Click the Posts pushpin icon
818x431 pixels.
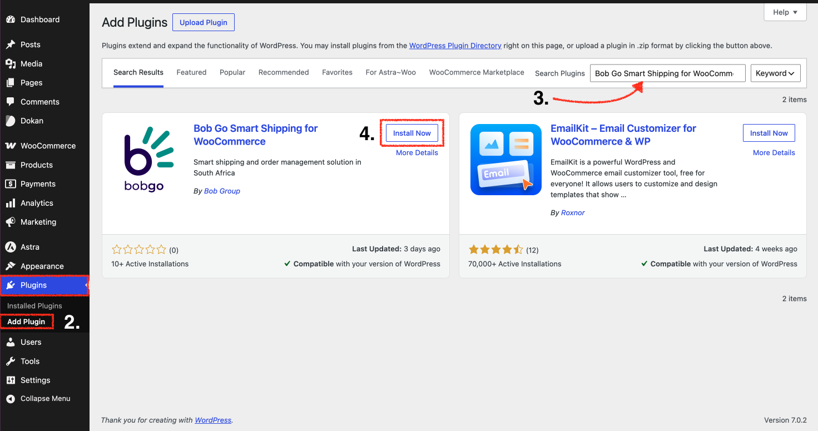tap(10, 44)
